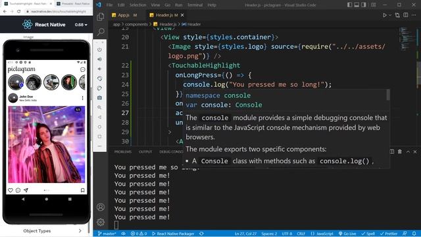The image size is (421, 237).
Task: Click the emulator volume up button
Action: pos(99,59)
